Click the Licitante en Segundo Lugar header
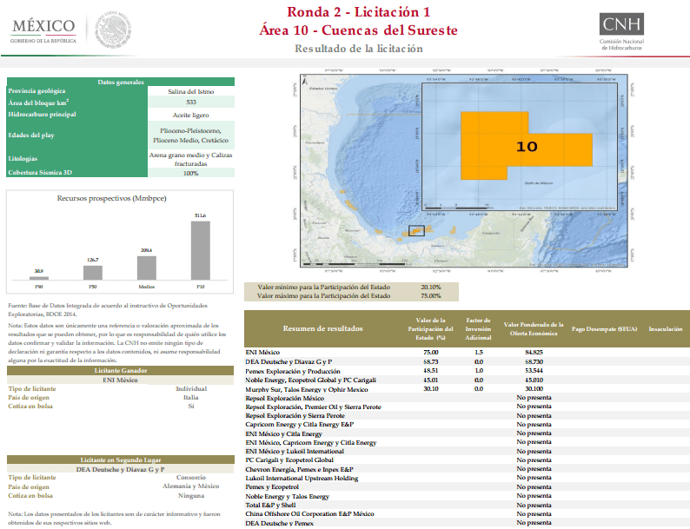Viewport: 690px width, 529px height. [x=121, y=460]
